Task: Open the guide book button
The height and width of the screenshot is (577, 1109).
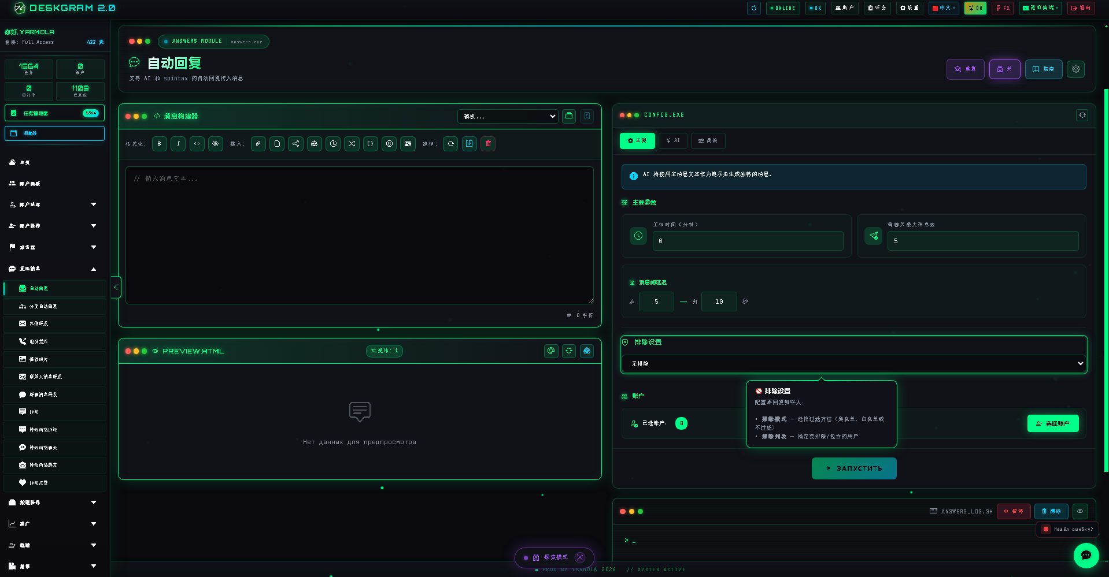Action: (1044, 69)
